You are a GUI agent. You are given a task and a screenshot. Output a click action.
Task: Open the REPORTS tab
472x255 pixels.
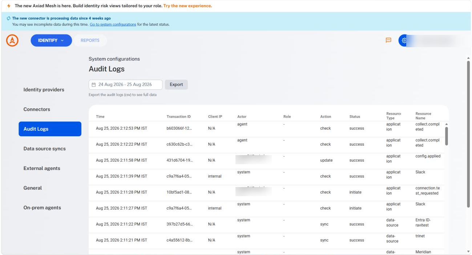(90, 40)
